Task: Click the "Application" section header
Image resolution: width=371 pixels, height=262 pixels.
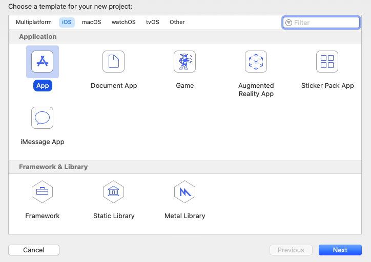Action: click(38, 37)
